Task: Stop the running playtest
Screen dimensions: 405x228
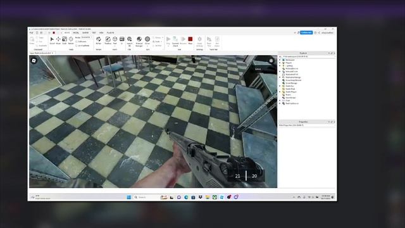Action: tap(190, 41)
